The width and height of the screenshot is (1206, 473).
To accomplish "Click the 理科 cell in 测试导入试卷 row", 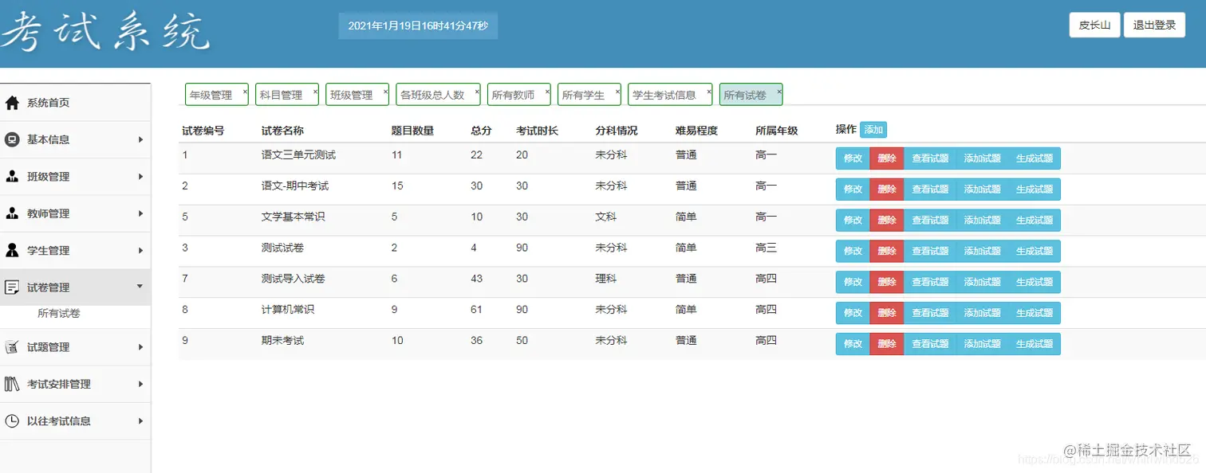I will (x=606, y=279).
